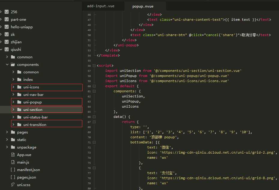Click the hello-uniapp project icon

[7, 27]
